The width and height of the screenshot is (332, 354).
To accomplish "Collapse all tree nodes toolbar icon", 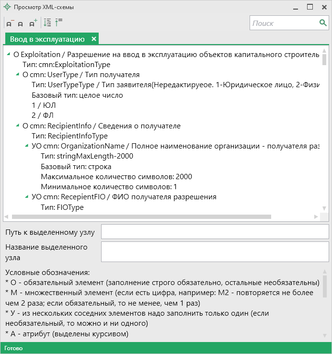I will tap(59, 23).
